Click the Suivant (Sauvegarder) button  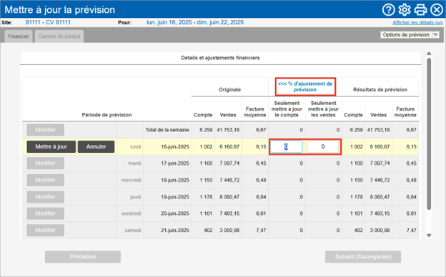click(x=363, y=257)
